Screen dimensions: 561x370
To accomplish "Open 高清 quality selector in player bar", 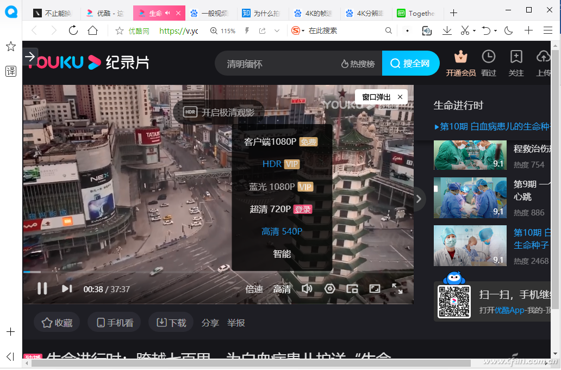I will 282,289.
